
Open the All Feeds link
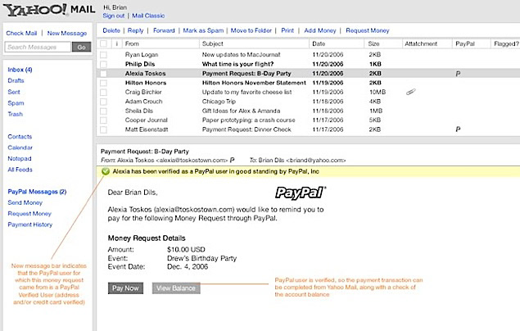(x=20, y=170)
